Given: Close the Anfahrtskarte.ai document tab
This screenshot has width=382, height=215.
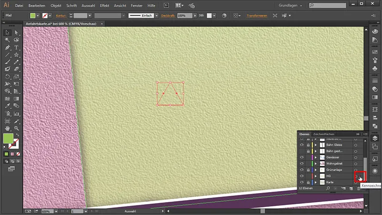Looking at the screenshot, I should 102,23.
